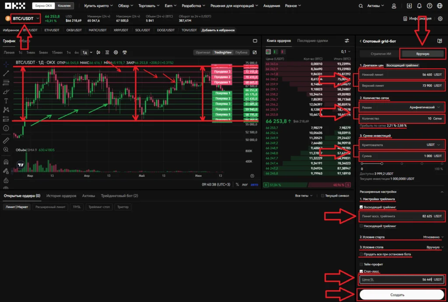Go back from Спотовый grid-бот panel
This screenshot has height=302, width=448.
click(x=360, y=41)
